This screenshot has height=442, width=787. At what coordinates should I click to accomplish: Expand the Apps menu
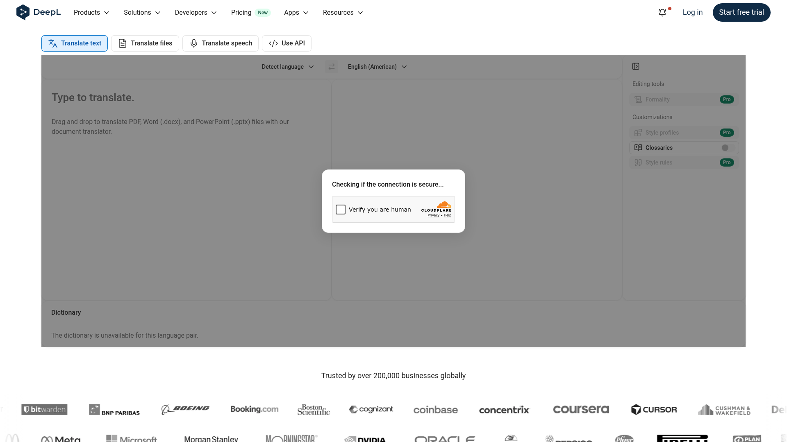[296, 13]
